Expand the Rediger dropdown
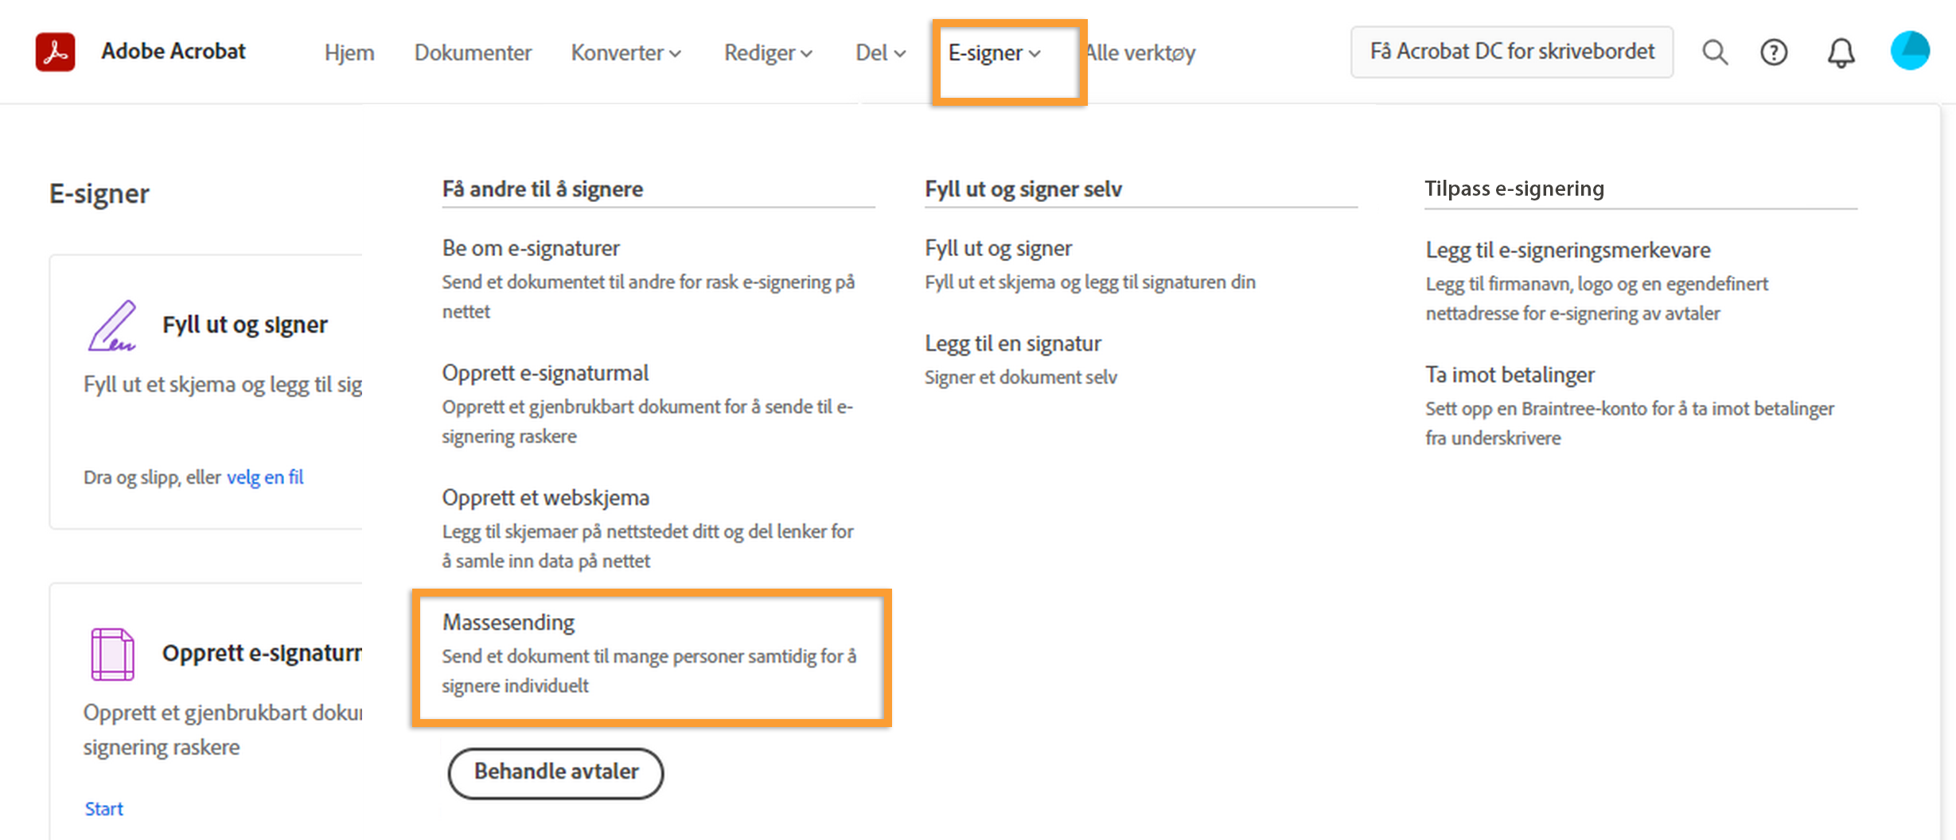The image size is (1956, 840). (766, 52)
